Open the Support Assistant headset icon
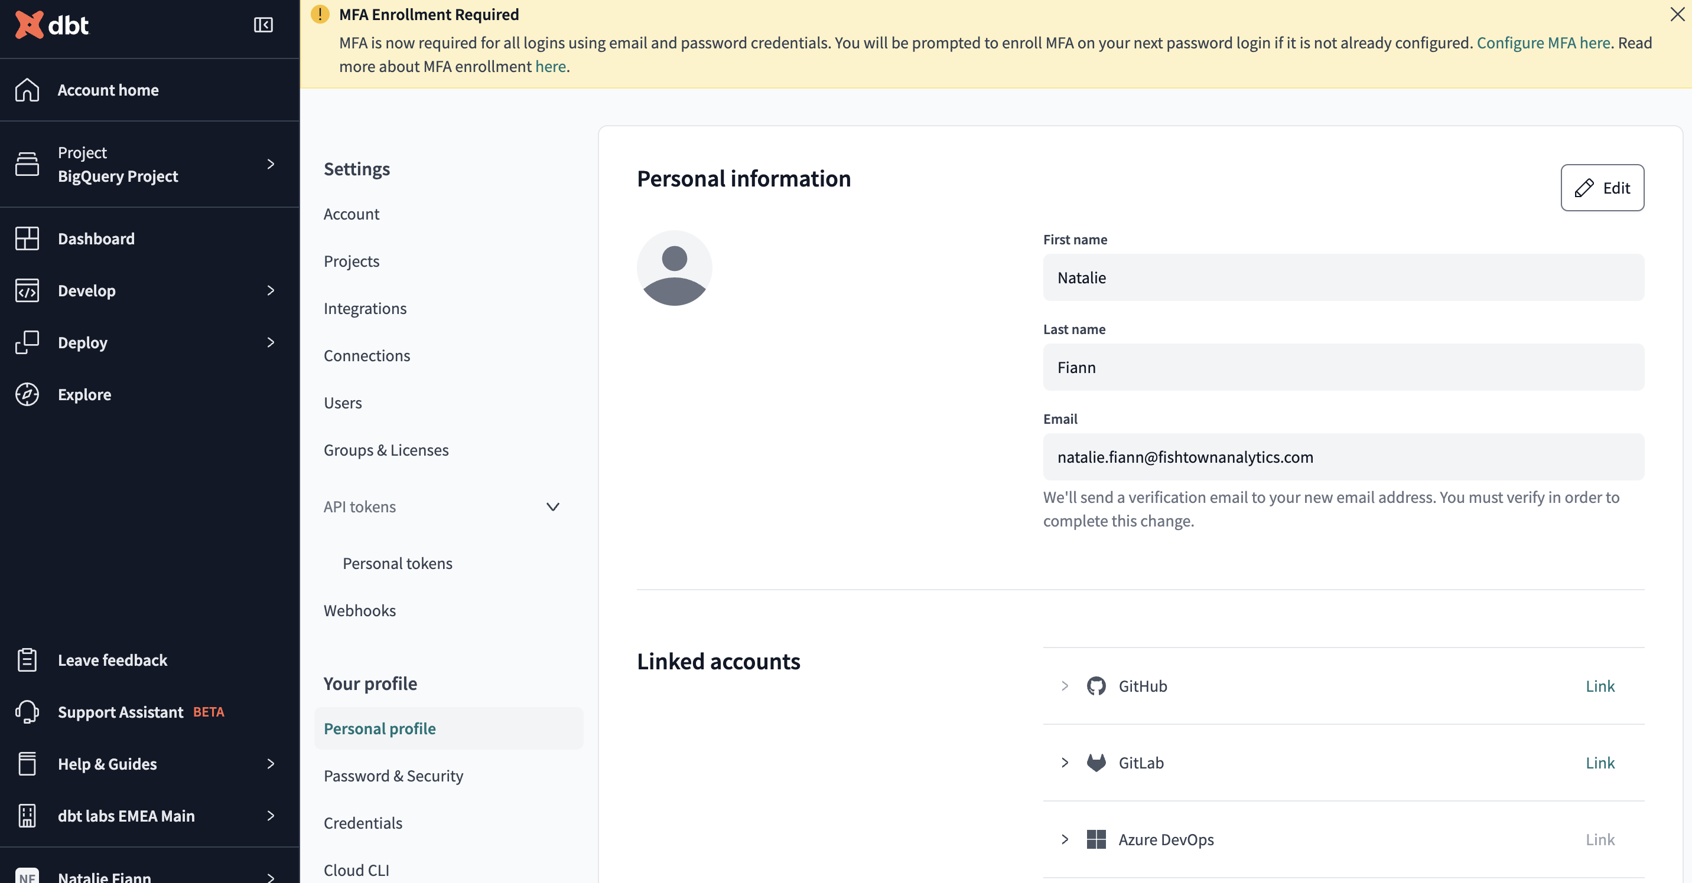The height and width of the screenshot is (883, 1692). coord(27,712)
